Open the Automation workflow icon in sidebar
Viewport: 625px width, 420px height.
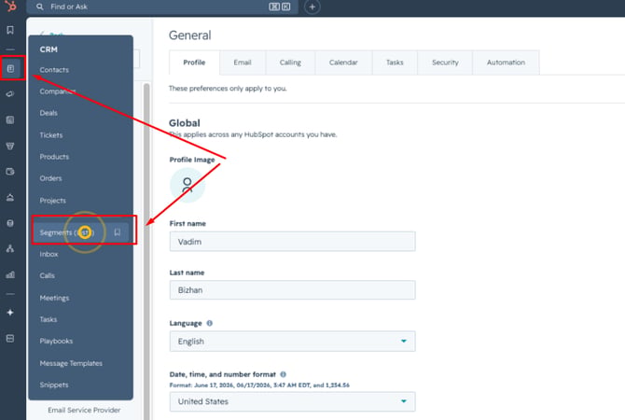(x=10, y=249)
